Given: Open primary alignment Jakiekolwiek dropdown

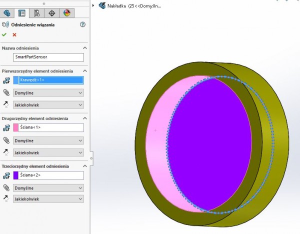Looking at the screenshot, I should (x=48, y=105).
